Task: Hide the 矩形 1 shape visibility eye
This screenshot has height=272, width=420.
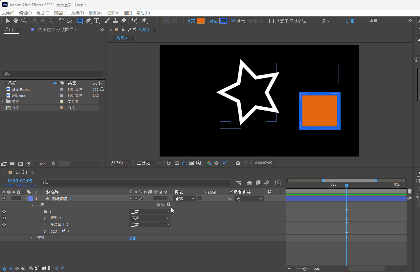Action: coord(4,218)
